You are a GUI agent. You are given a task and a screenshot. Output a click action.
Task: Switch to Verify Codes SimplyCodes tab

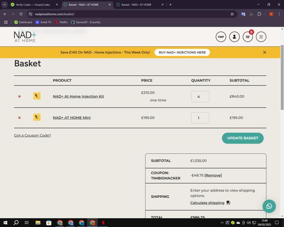pos(33,5)
